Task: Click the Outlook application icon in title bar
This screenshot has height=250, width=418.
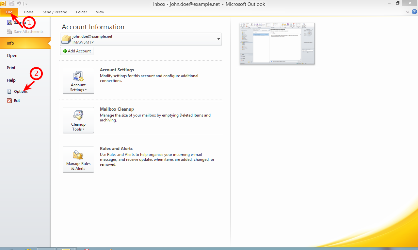Action: pos(3,4)
